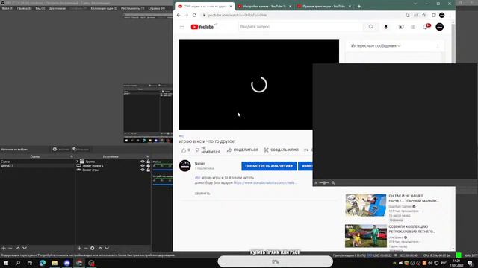Open the Коллекция сцен menu in OBS
The height and width of the screenshot is (268, 478).
pyautogui.click(x=104, y=8)
